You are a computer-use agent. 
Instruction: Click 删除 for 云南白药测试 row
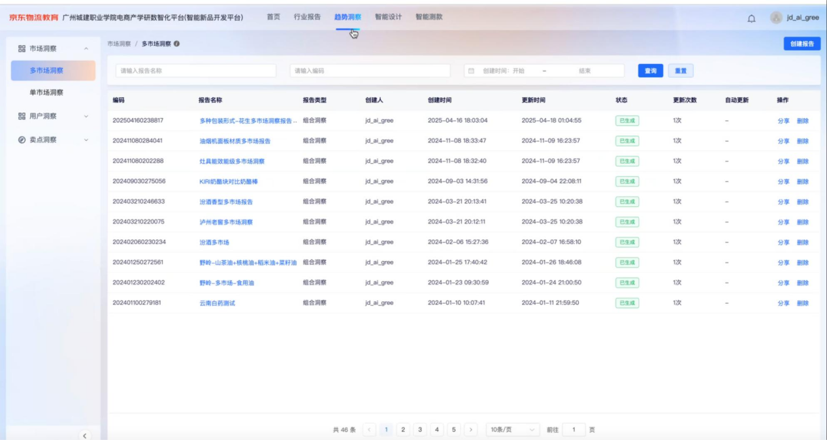pyautogui.click(x=803, y=303)
